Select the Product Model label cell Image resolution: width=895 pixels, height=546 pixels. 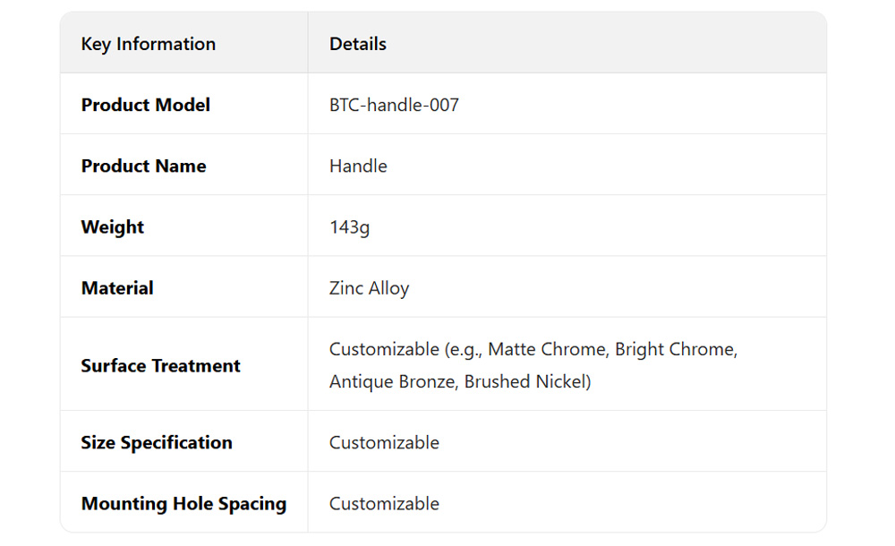pos(146,105)
